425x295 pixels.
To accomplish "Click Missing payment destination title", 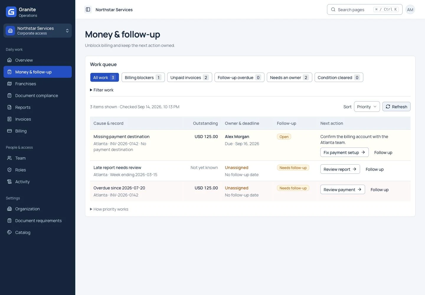I will (122, 137).
